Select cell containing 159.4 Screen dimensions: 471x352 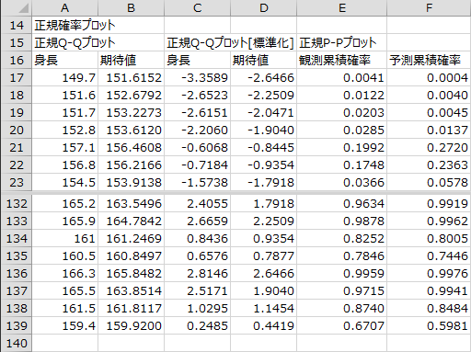click(64, 325)
